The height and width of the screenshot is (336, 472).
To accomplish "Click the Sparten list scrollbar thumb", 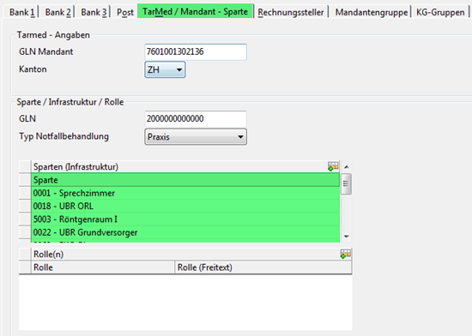I will click(x=346, y=183).
